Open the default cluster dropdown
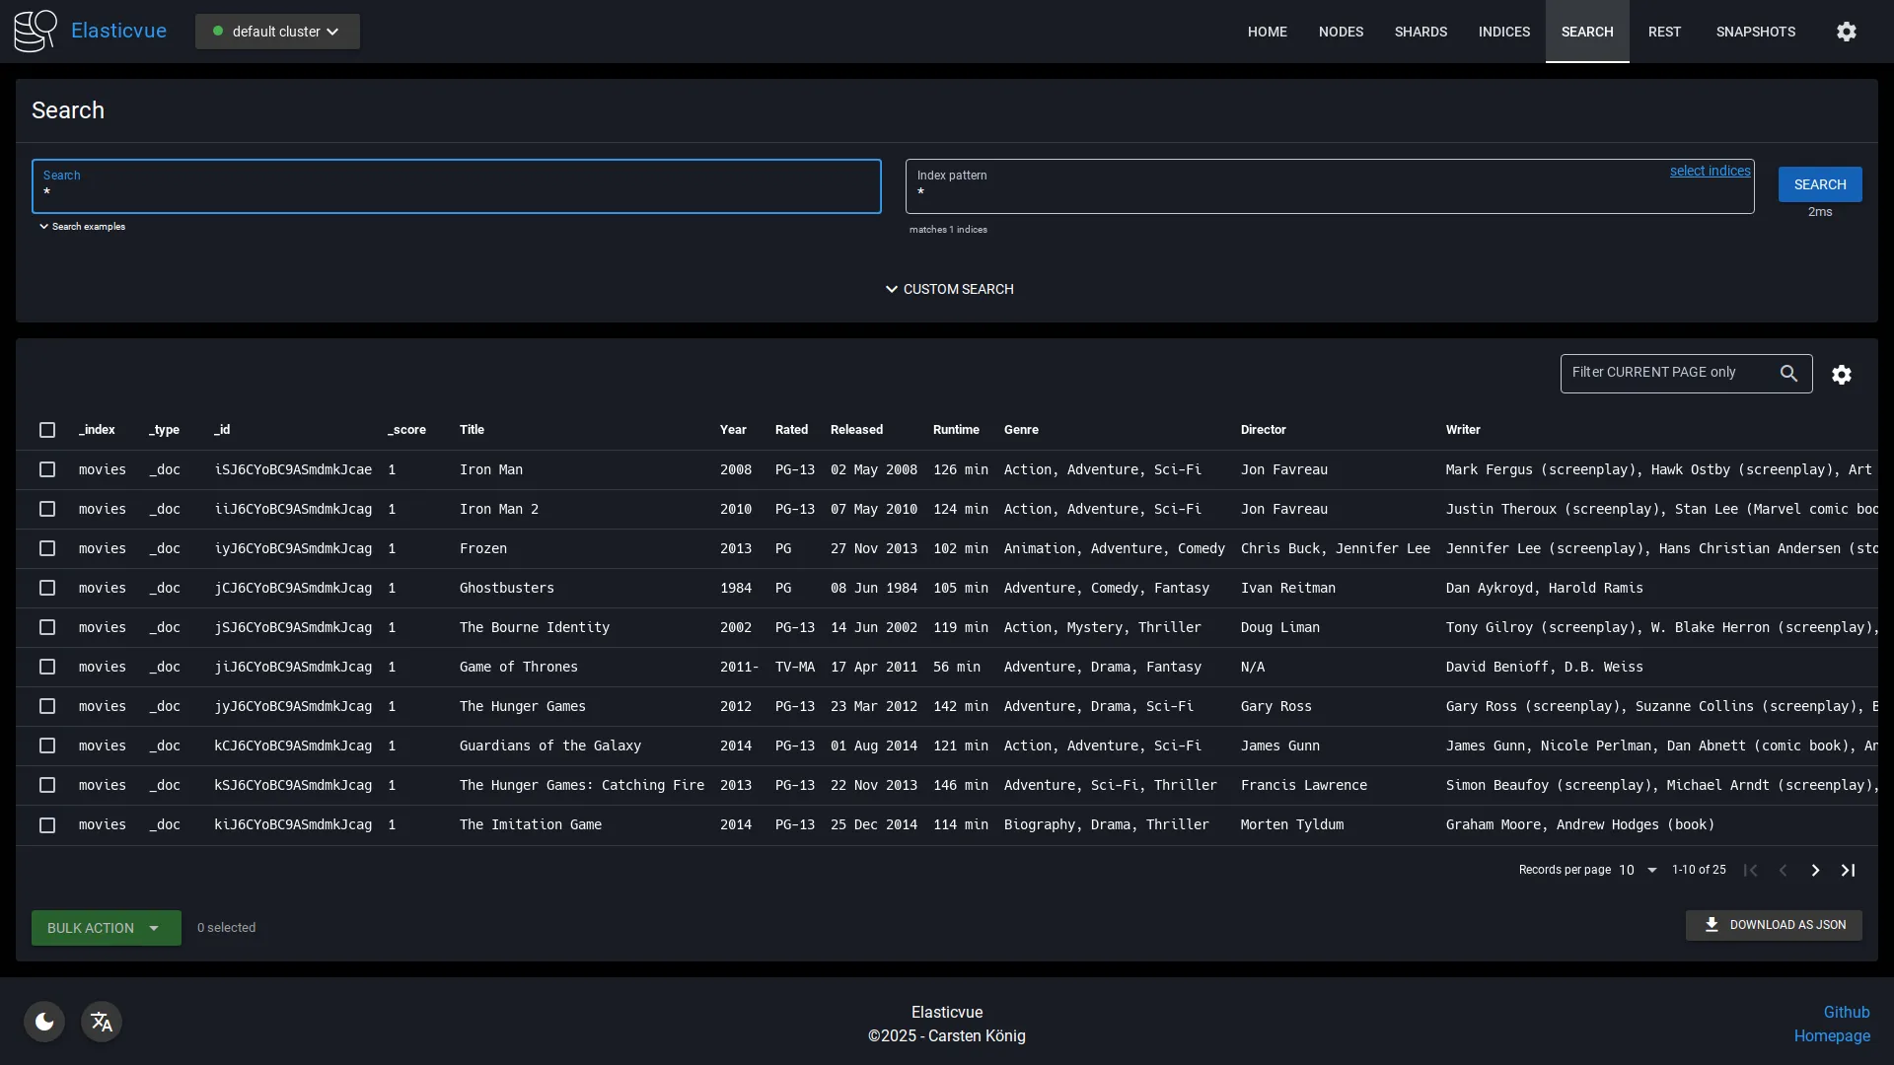This screenshot has width=1894, height=1065. [x=277, y=31]
